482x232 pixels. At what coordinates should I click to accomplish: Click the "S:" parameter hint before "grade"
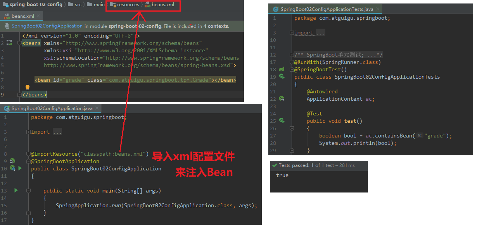(419, 136)
